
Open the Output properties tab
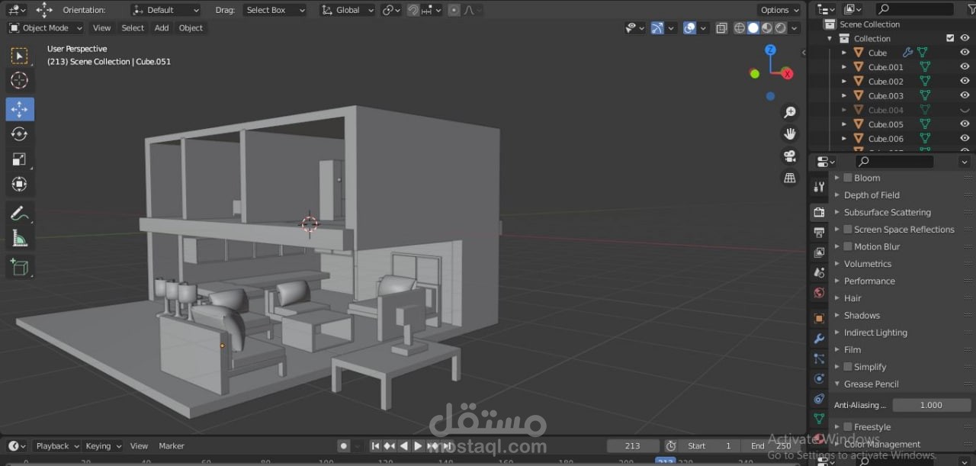(x=819, y=232)
